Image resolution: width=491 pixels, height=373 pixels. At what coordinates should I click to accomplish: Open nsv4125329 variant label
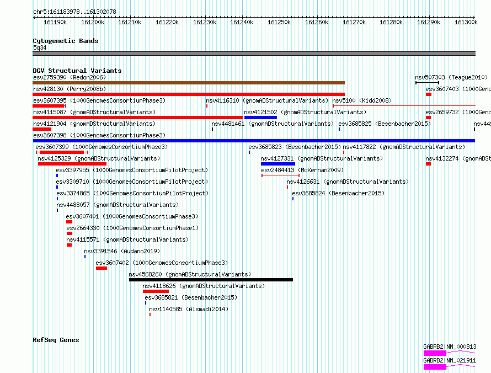pos(99,158)
